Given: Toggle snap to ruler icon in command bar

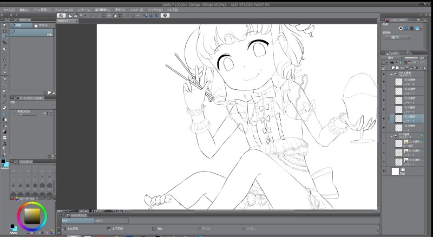Looking at the screenshot, I should point(145,16).
